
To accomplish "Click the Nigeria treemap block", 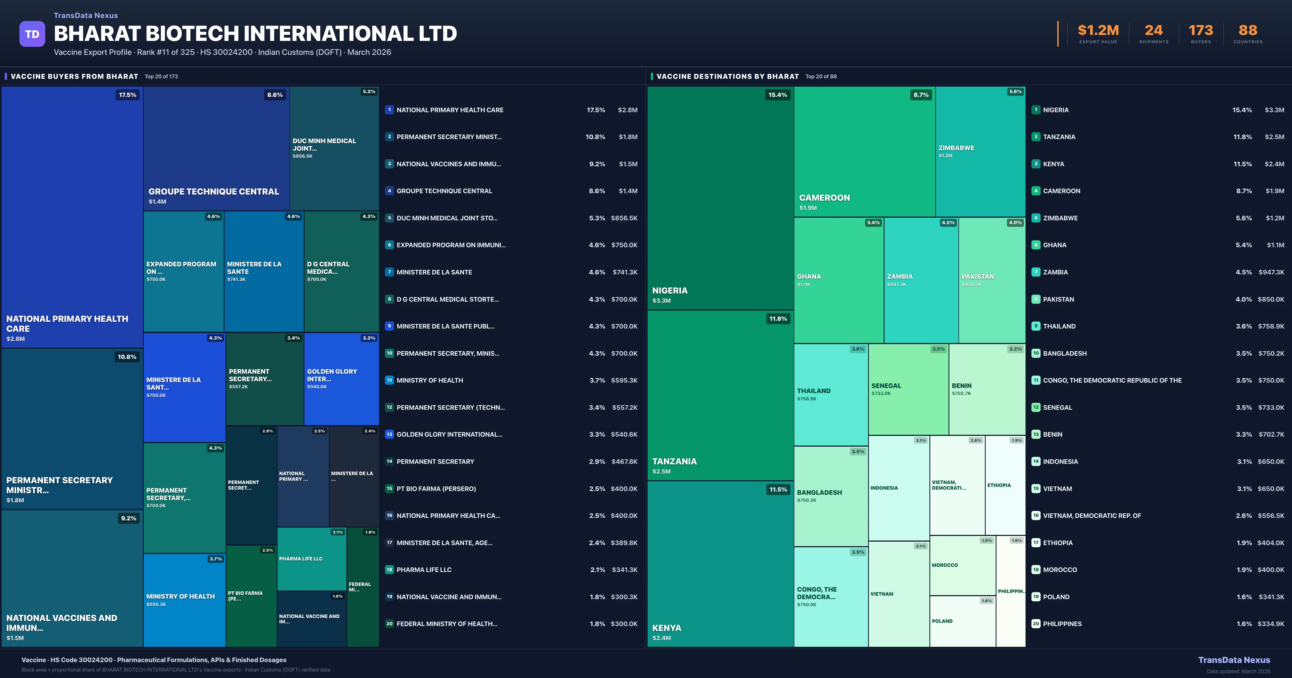I will click(720, 198).
